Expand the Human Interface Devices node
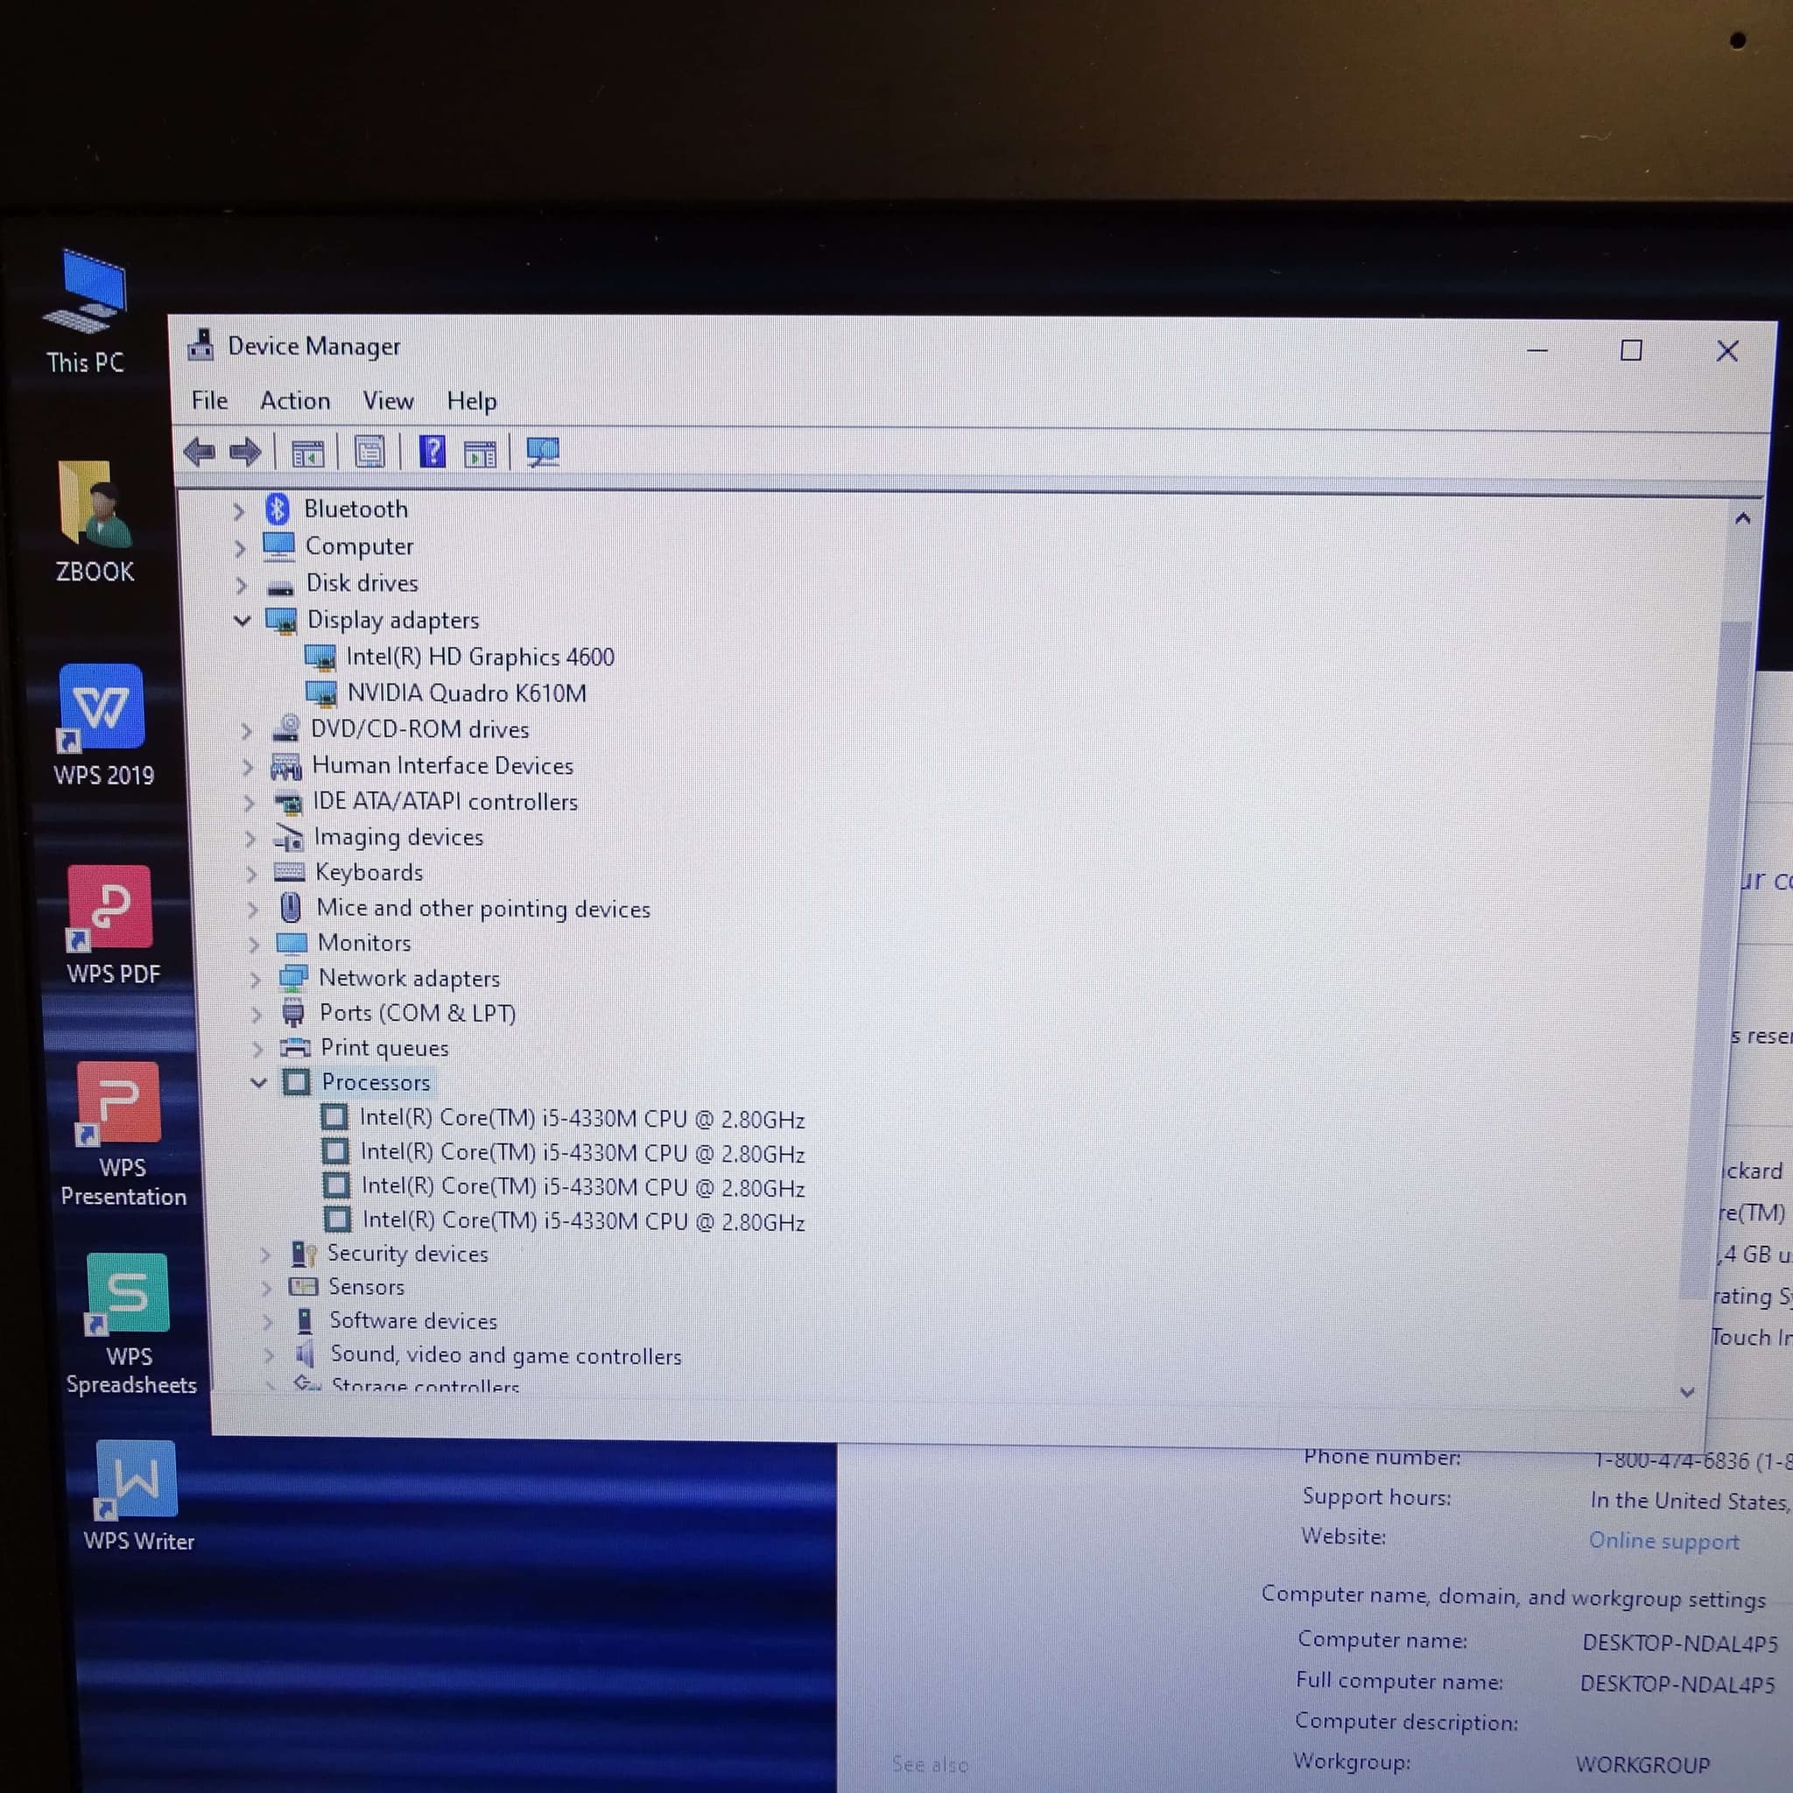1793x1793 pixels. [x=246, y=767]
